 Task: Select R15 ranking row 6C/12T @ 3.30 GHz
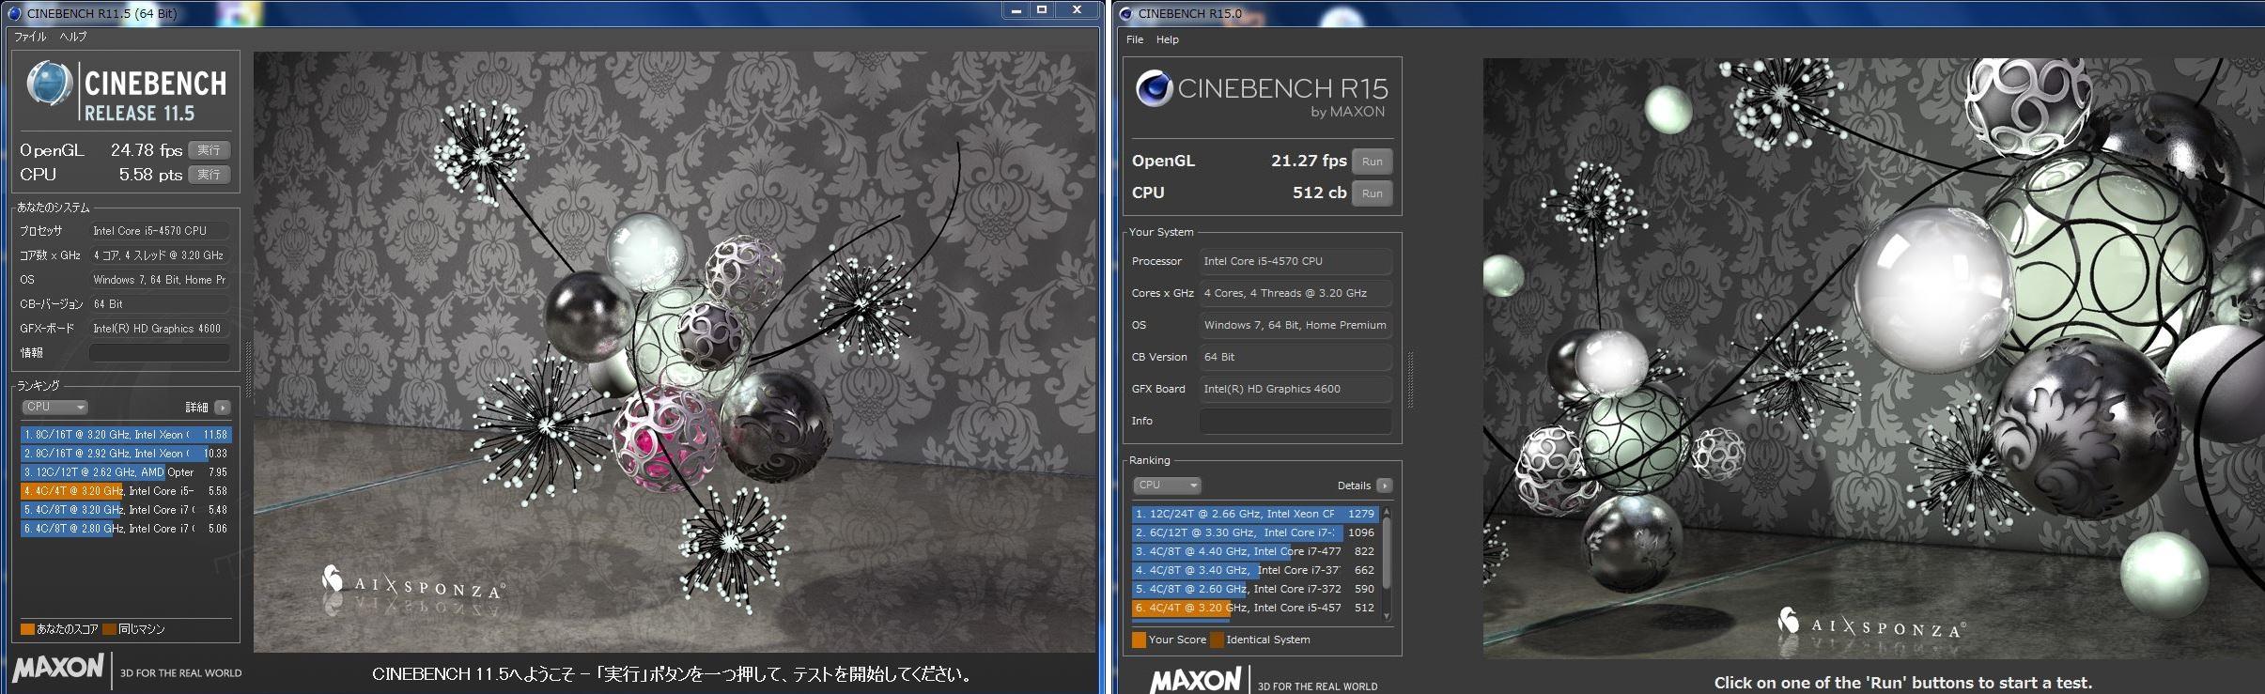pos(1255,532)
